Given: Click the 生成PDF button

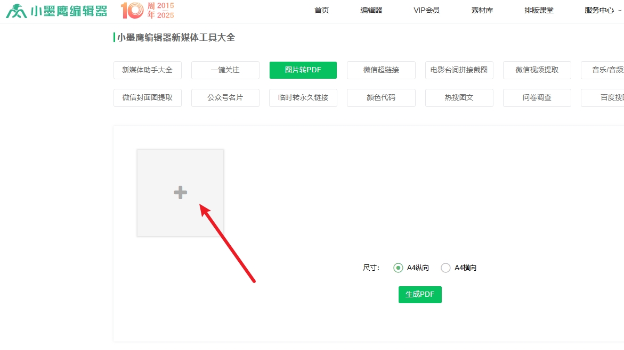Looking at the screenshot, I should (420, 294).
